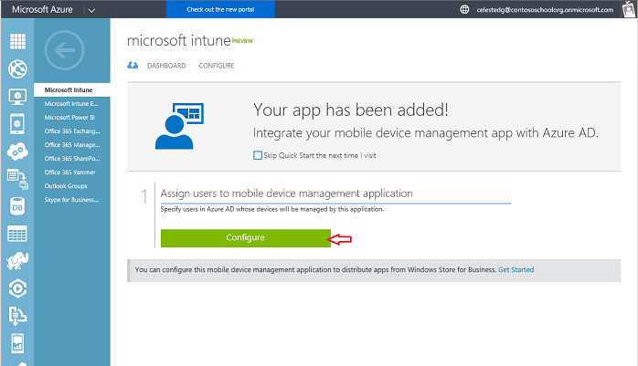Follow the Get Started link

pyautogui.click(x=516, y=270)
